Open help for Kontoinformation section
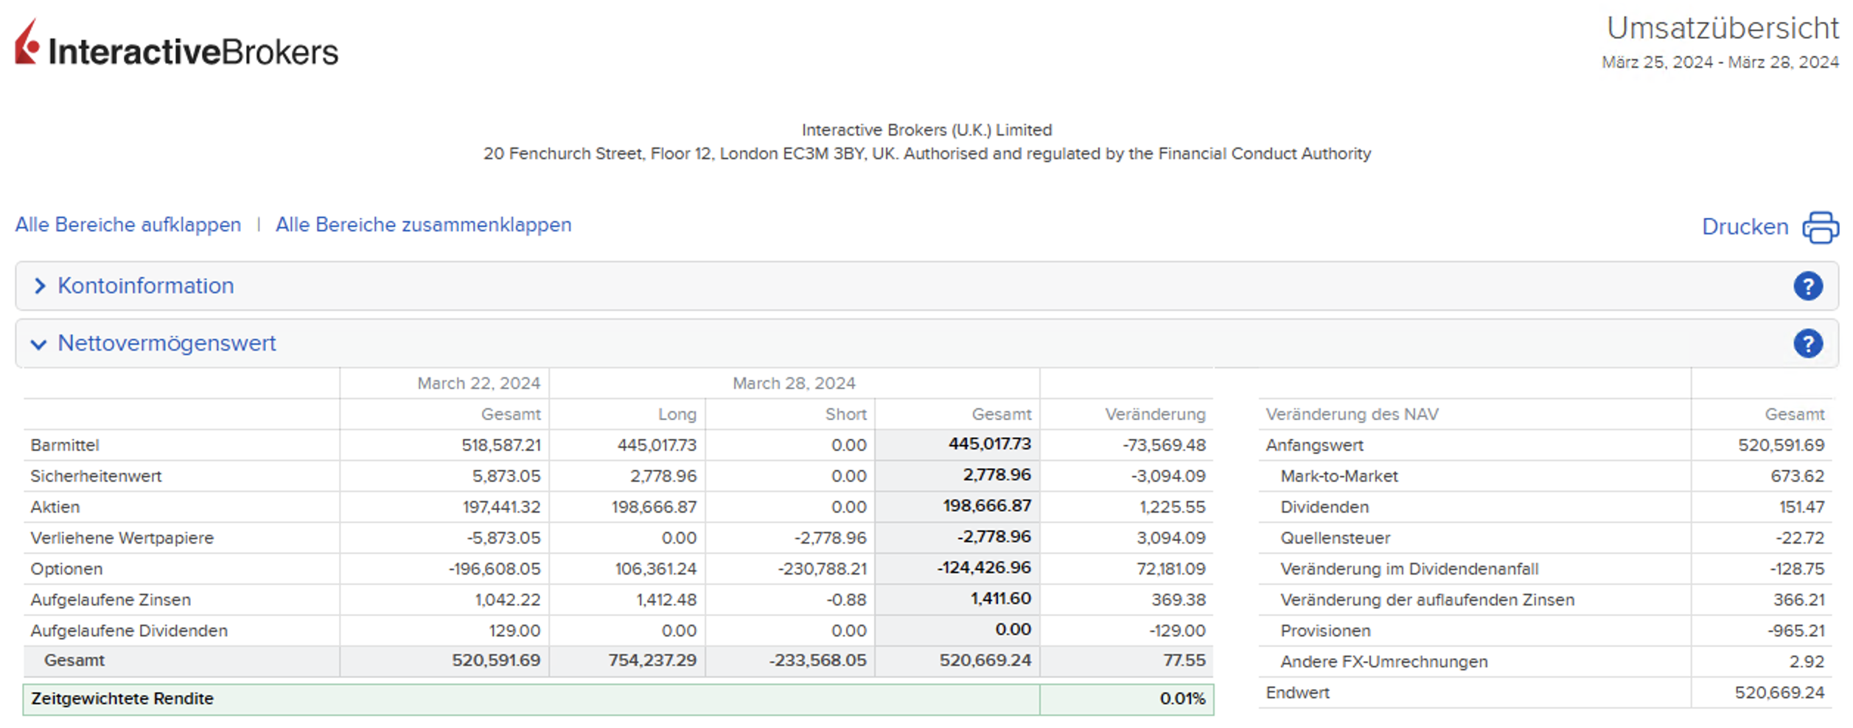The image size is (1853, 728). 1807,286
